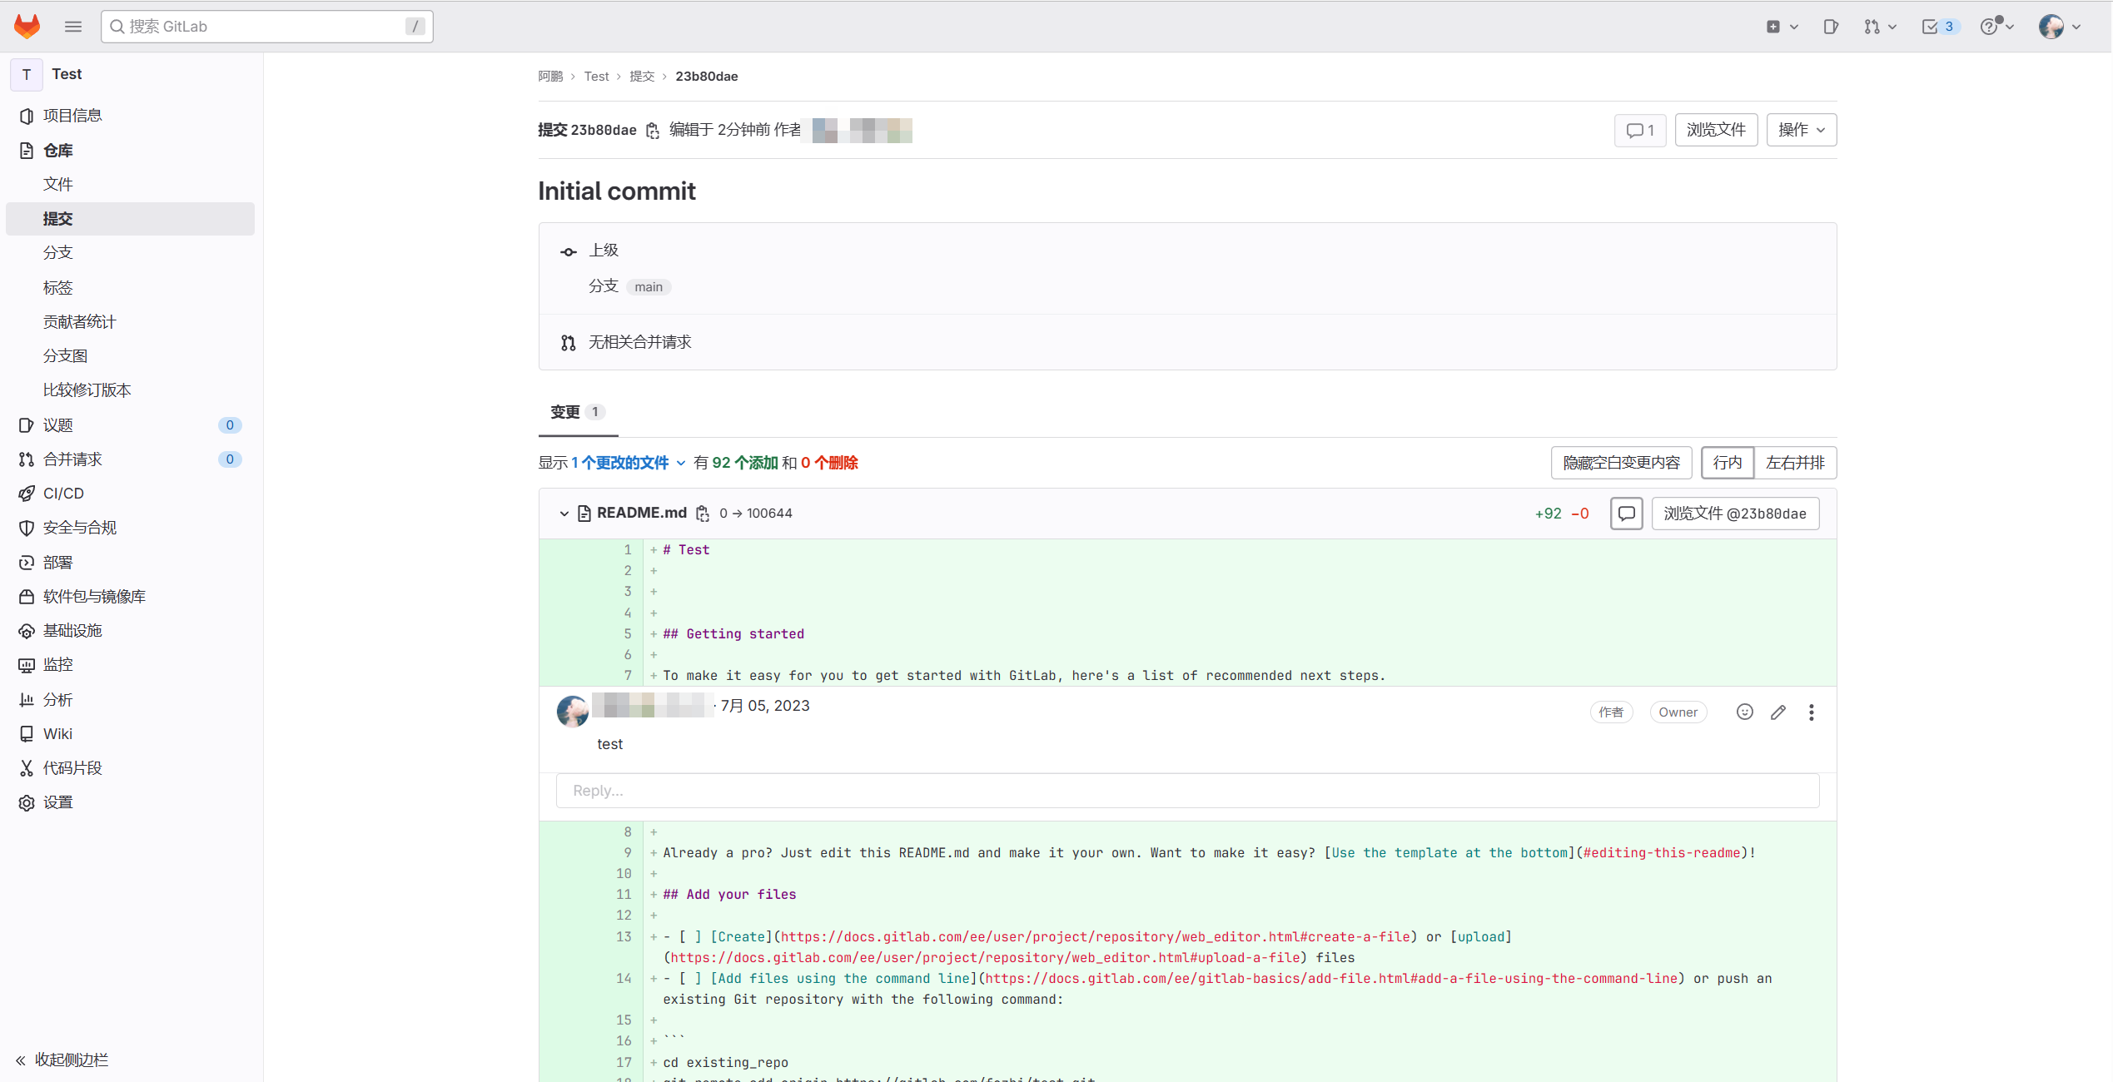Open 分支 in the repository sidebar
Image resolution: width=2113 pixels, height=1082 pixels.
click(58, 252)
